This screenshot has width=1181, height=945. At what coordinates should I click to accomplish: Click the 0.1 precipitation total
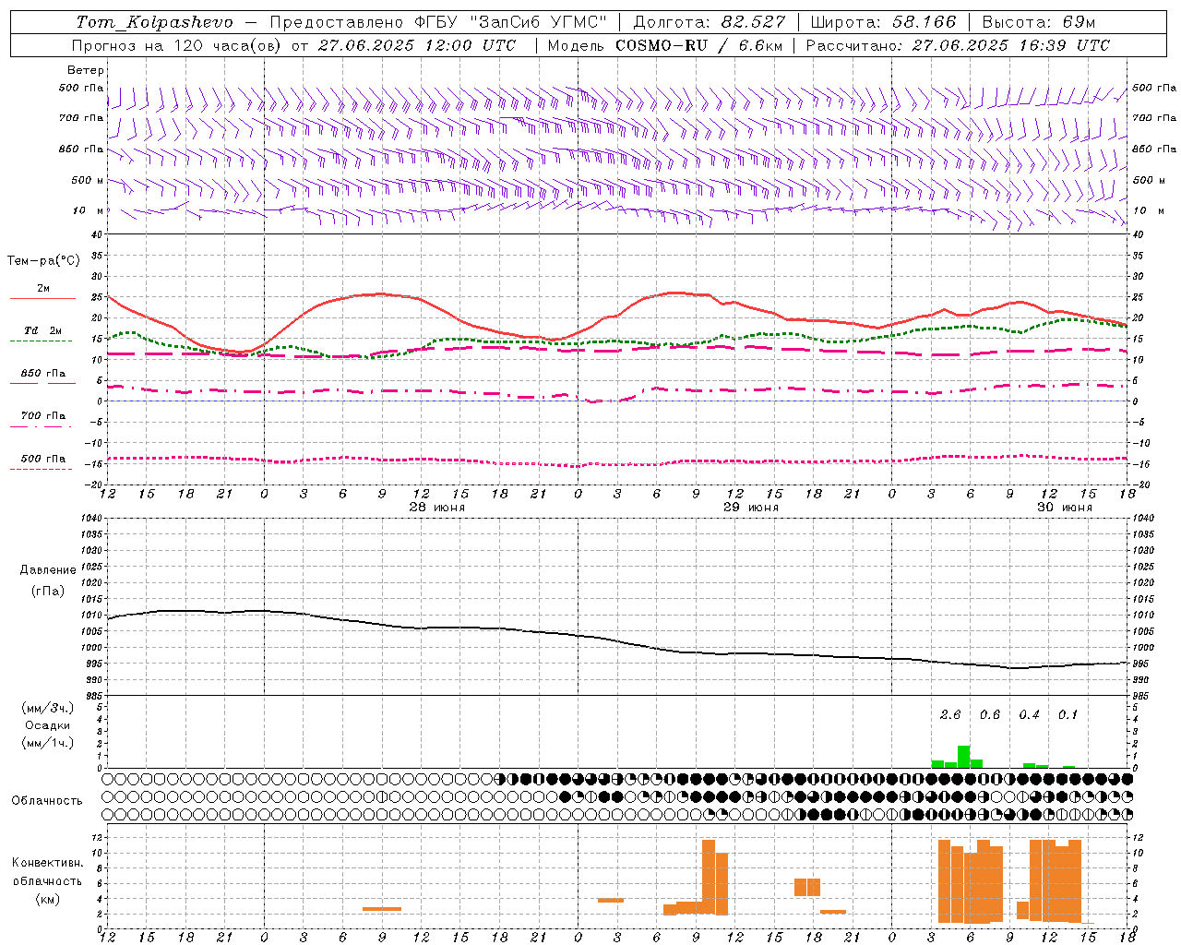(1068, 714)
